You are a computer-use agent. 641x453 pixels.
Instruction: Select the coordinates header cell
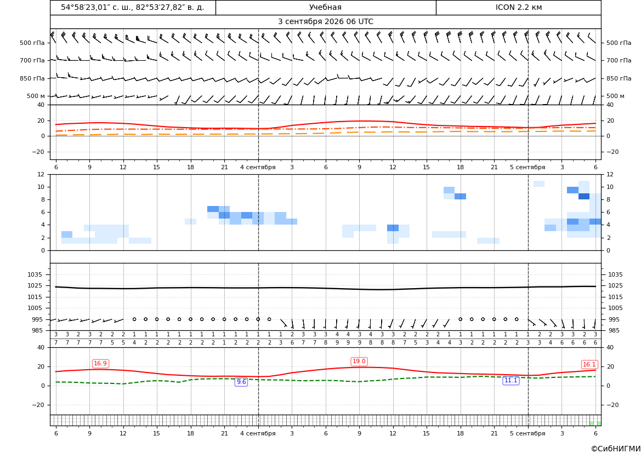(133, 7)
